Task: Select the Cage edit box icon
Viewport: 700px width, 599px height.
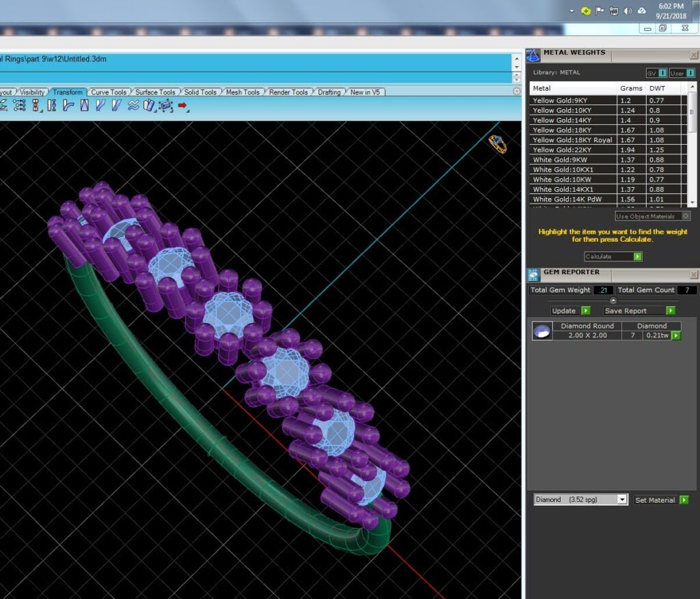Action: pyautogui.click(x=165, y=106)
